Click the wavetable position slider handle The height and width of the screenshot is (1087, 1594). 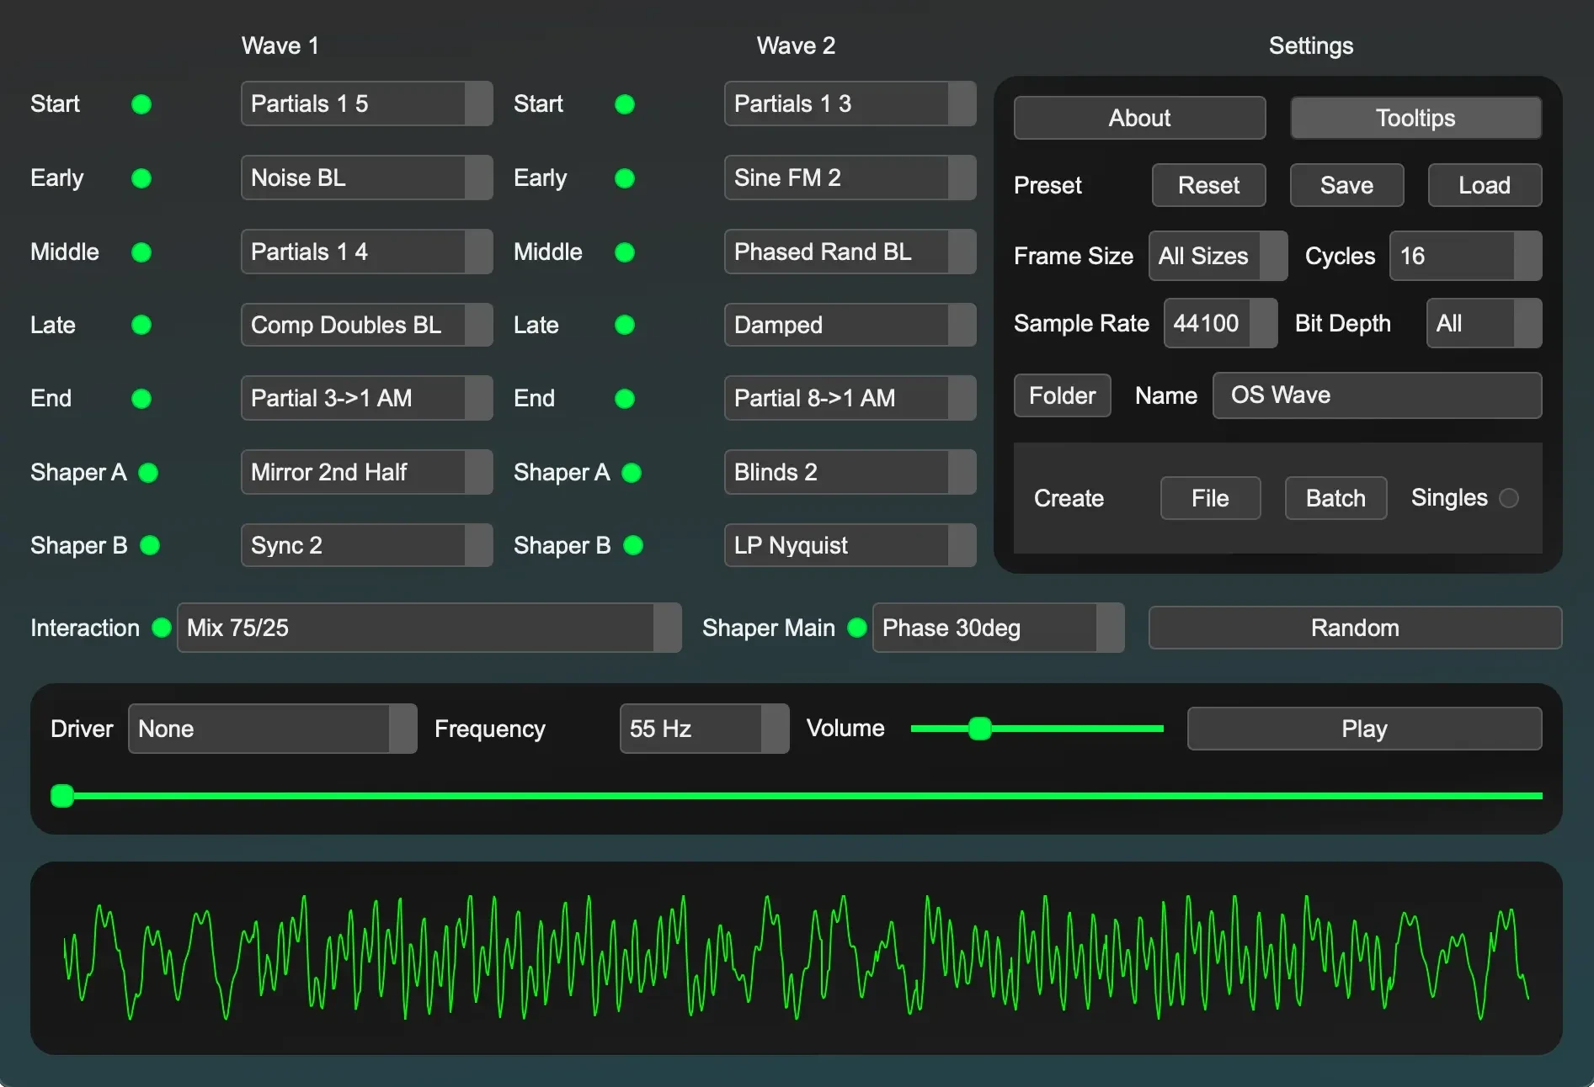(62, 796)
